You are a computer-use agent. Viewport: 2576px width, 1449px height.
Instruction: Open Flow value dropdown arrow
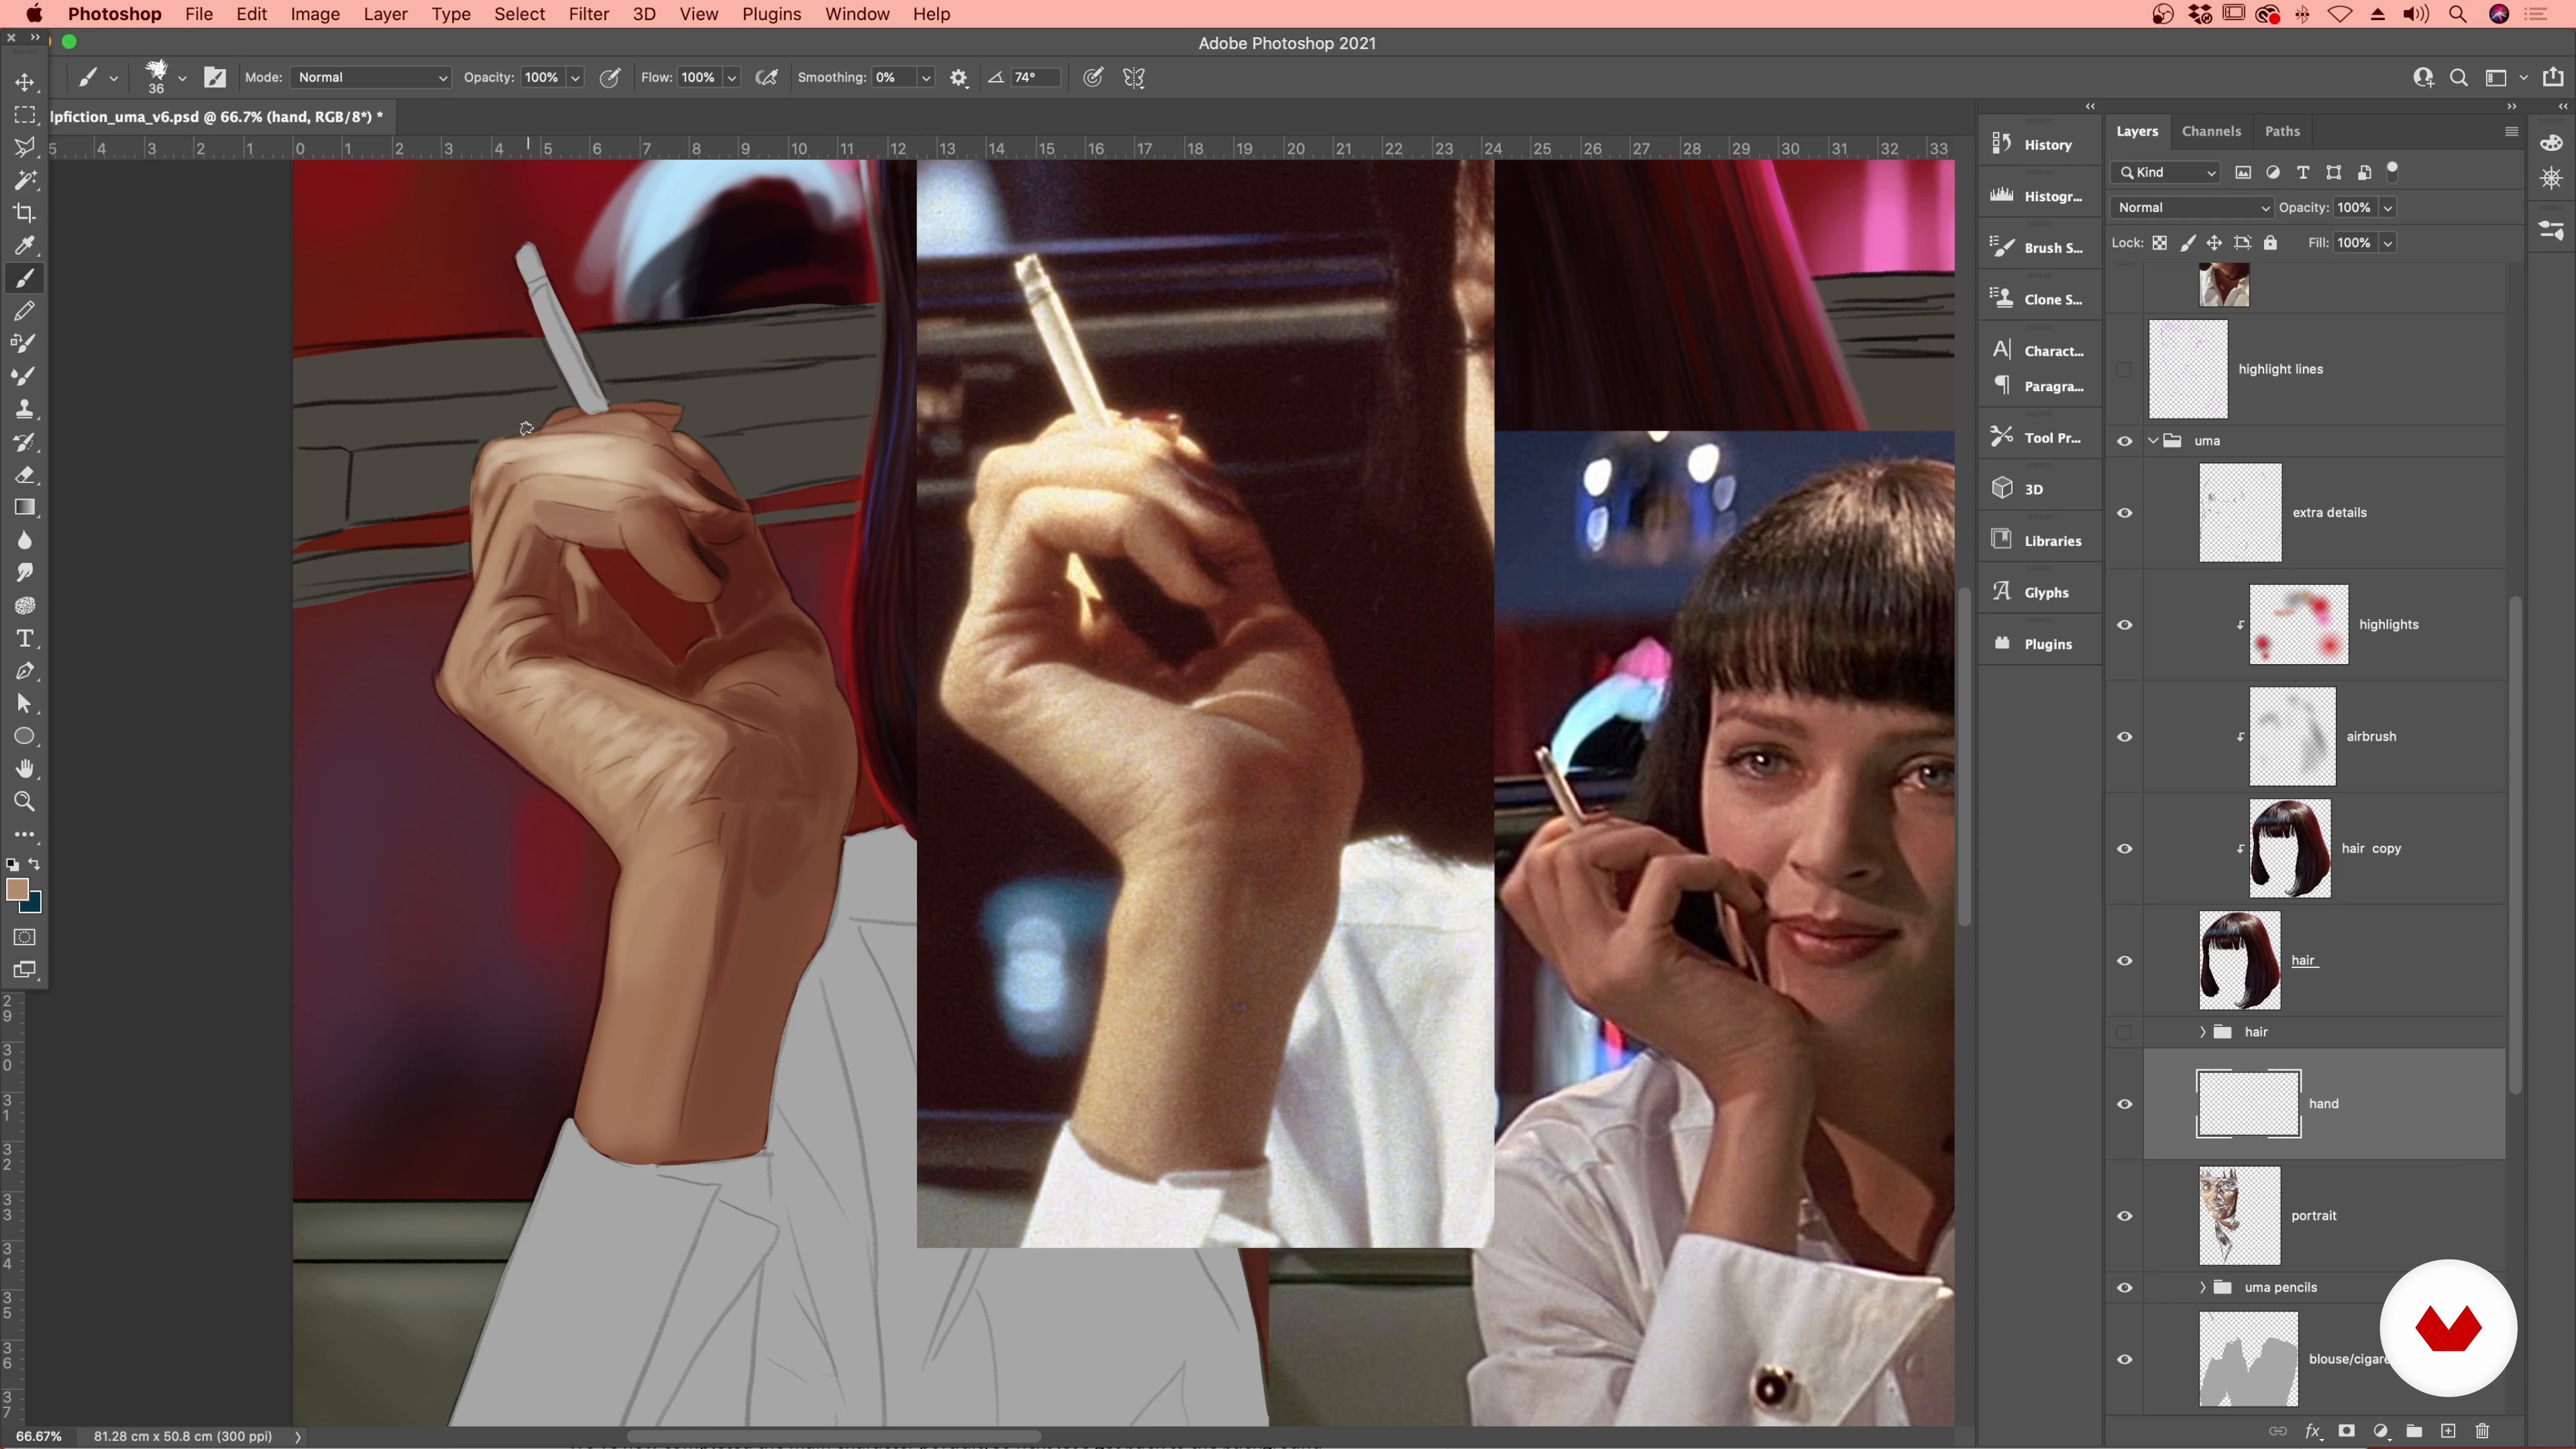pos(732,77)
